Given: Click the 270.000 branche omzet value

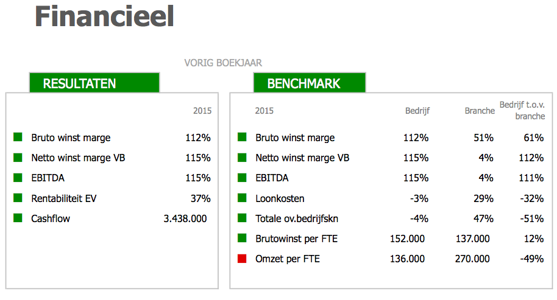Looking at the screenshot, I should [x=472, y=259].
